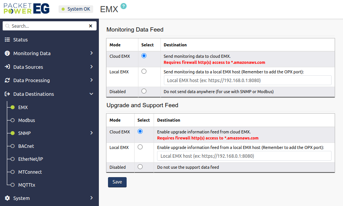Open the Modbus destination page
Viewport: 343px width, 206px height.
click(x=27, y=120)
